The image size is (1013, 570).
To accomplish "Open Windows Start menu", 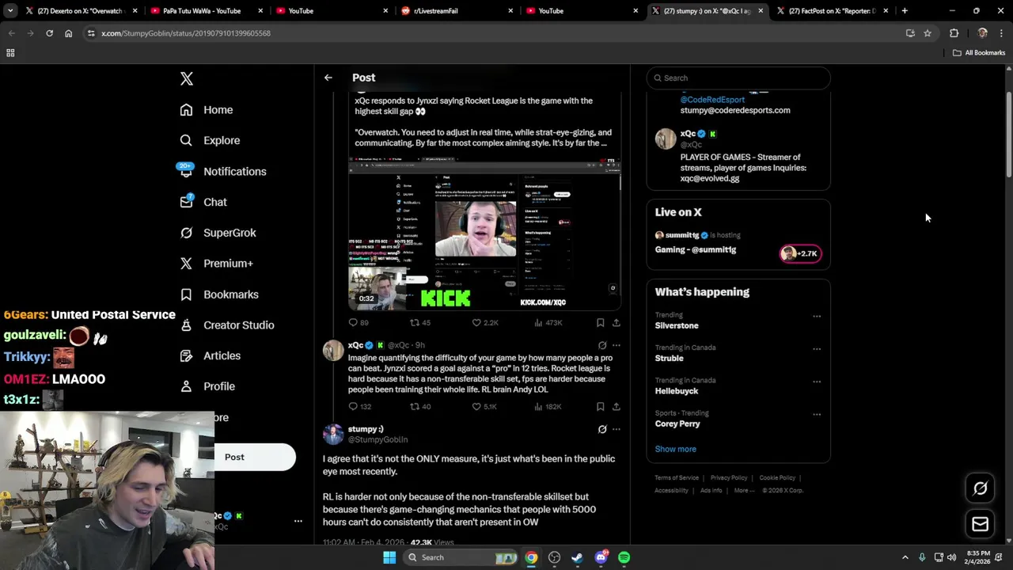I will click(x=389, y=557).
